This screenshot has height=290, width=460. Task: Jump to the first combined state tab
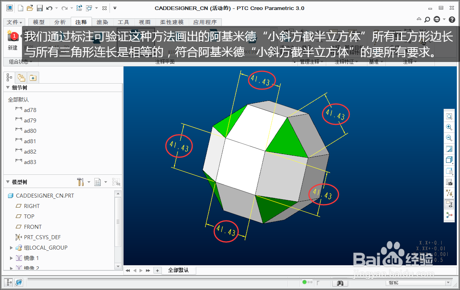128,270
